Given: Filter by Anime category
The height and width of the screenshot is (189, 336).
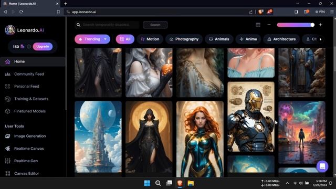Looking at the screenshot, I should pos(248,39).
